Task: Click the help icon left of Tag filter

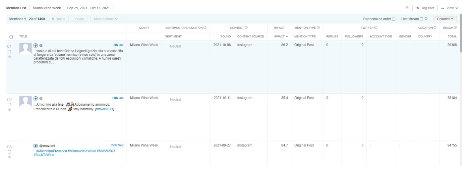Action: click(x=407, y=8)
